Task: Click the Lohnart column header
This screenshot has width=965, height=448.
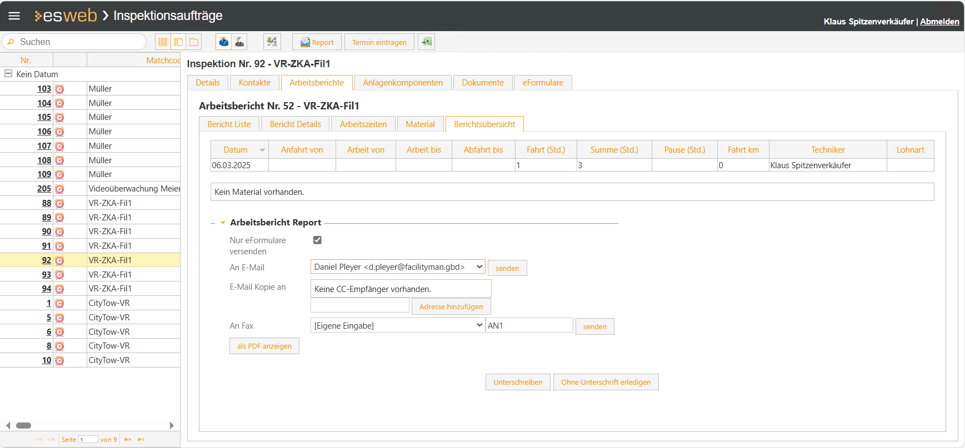Action: 910,150
